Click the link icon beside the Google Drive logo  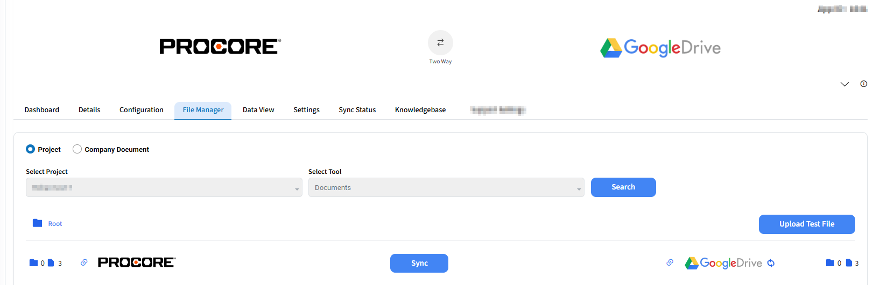[x=670, y=262]
